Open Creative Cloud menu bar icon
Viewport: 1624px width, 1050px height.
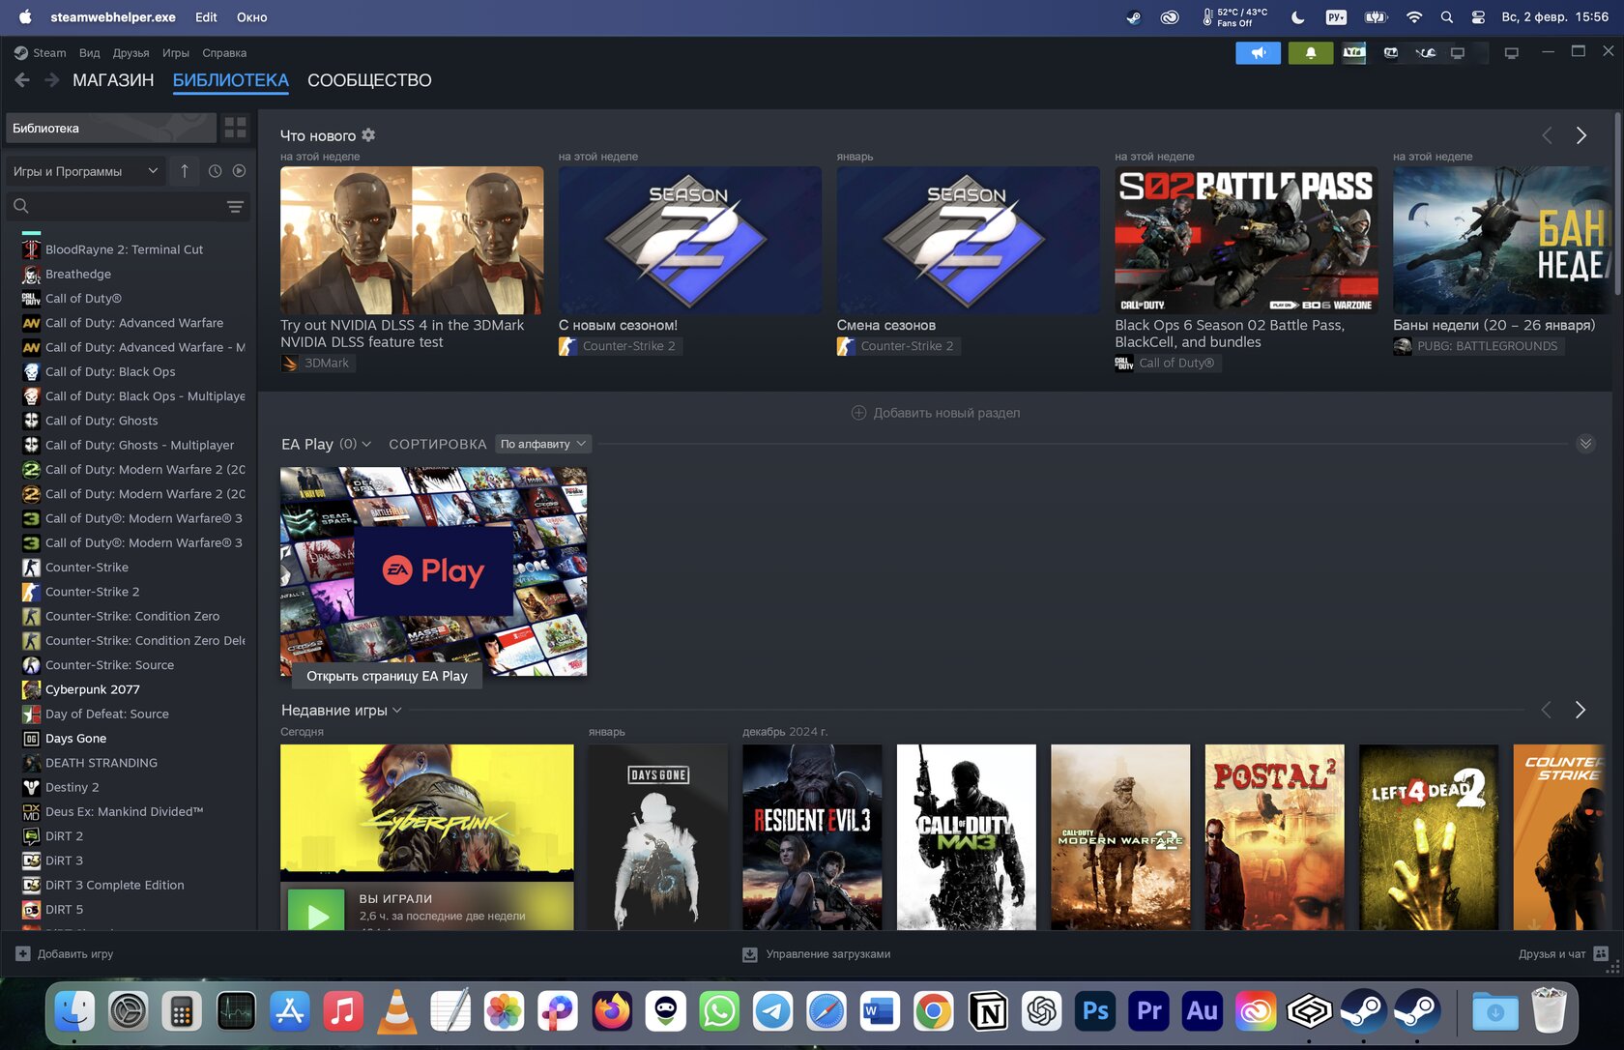pos(1170,17)
